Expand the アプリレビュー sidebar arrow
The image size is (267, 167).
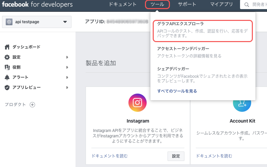67,88
